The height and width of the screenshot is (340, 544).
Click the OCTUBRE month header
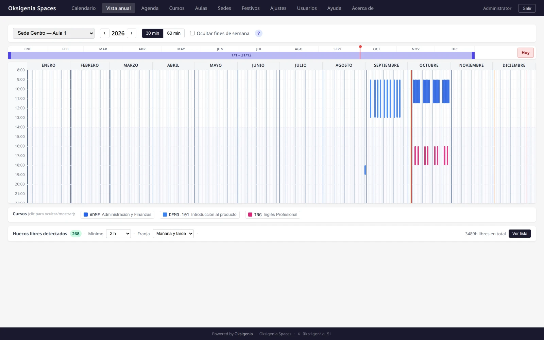(429, 65)
